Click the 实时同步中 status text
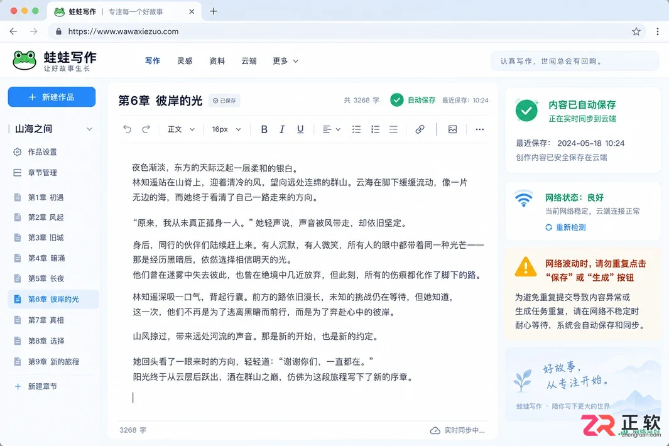The width and height of the screenshot is (669, 446). (x=464, y=431)
